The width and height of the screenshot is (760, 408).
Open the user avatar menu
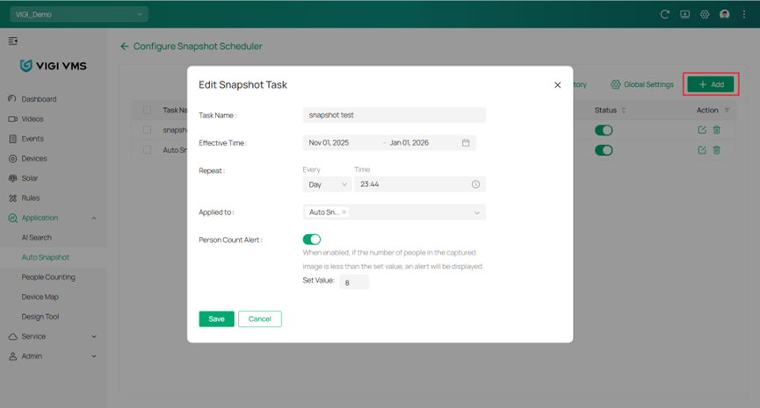pyautogui.click(x=725, y=15)
